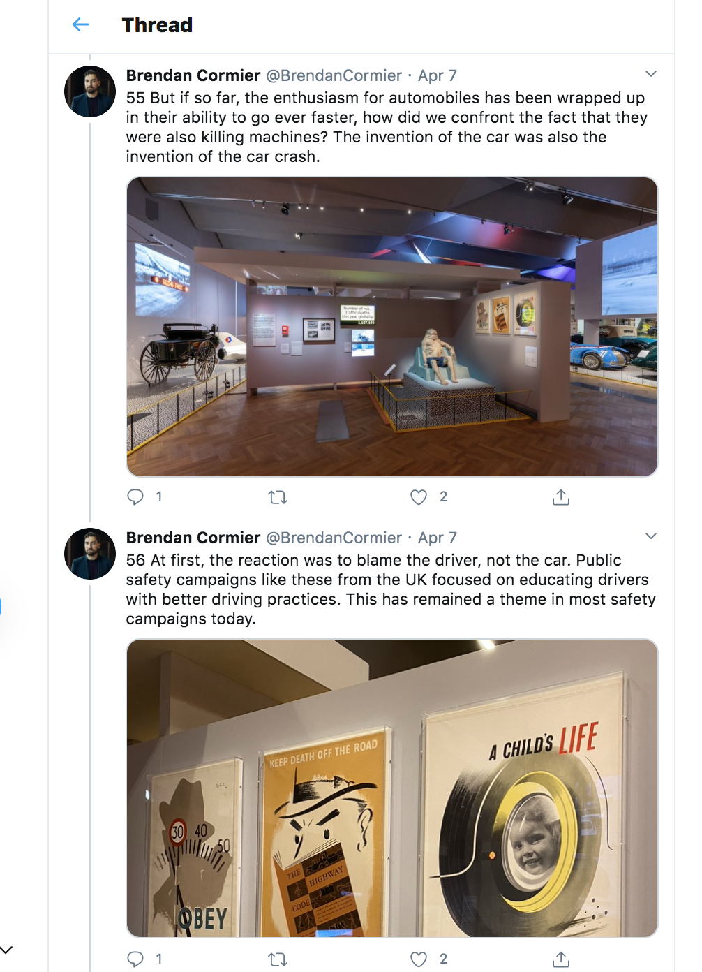The width and height of the screenshot is (702, 972).
Task: Like the tweet numbered 56
Action: [419, 959]
